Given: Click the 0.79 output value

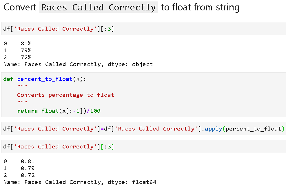Looking at the screenshot, I should [28, 168].
